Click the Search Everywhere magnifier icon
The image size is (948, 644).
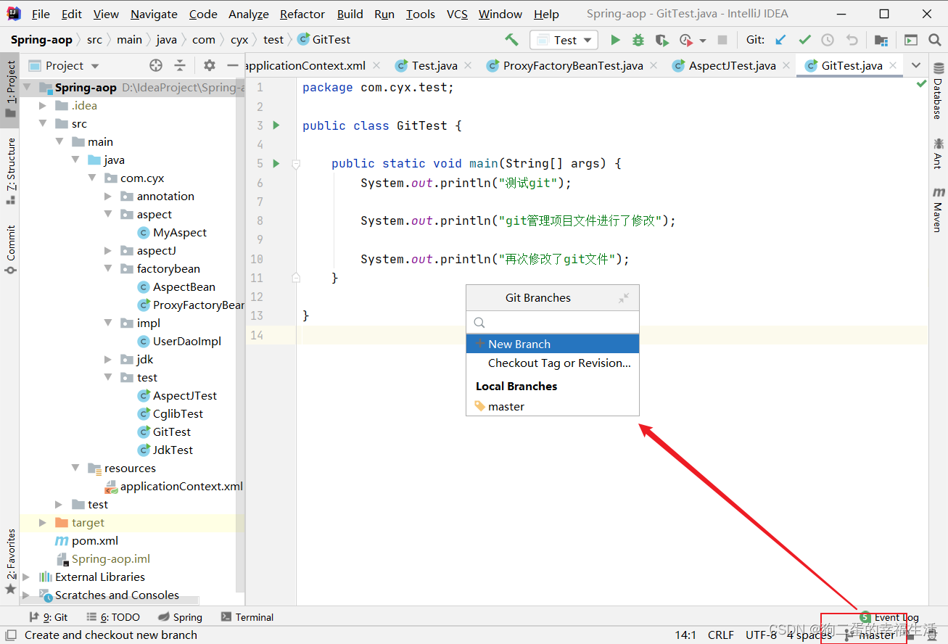pyautogui.click(x=935, y=40)
